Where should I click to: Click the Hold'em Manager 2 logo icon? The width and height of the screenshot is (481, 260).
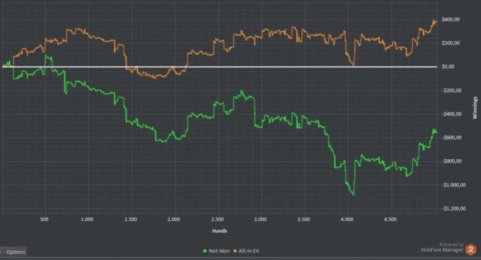click(471, 249)
